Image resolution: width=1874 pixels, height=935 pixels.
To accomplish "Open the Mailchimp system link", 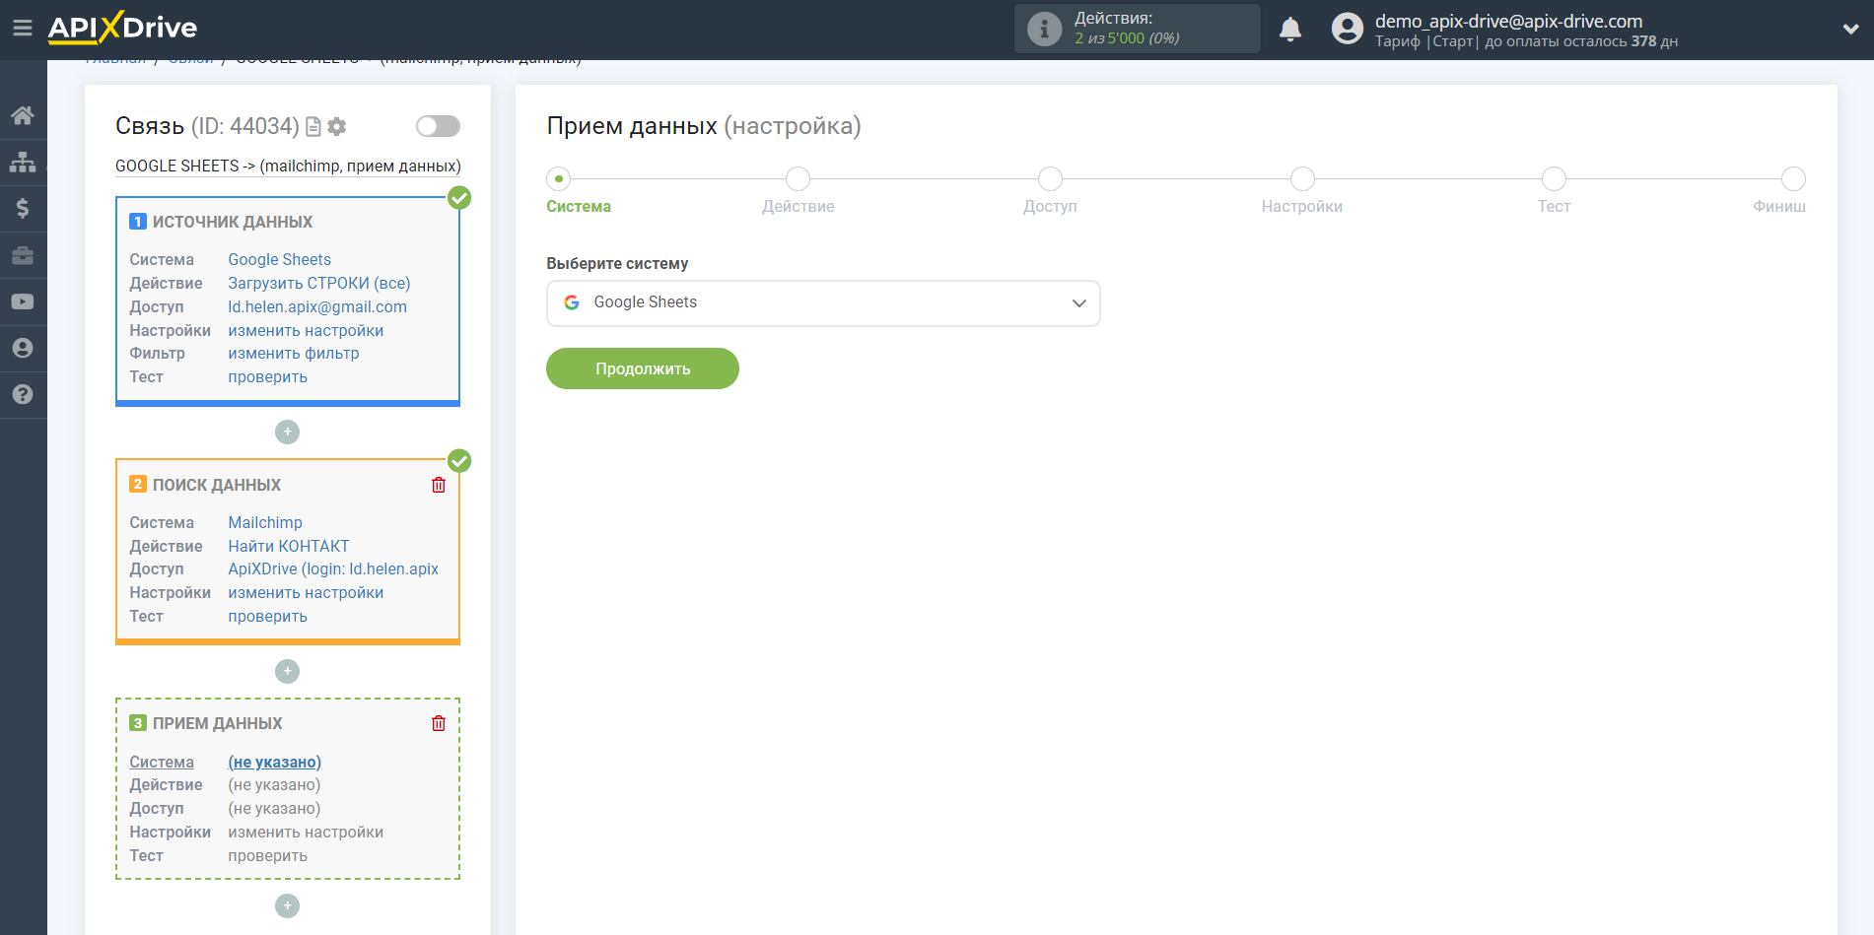I will (265, 522).
